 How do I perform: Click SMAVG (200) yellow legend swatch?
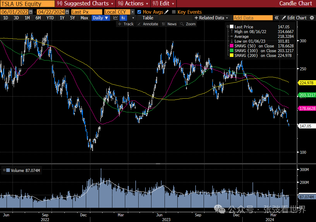(x=232, y=55)
